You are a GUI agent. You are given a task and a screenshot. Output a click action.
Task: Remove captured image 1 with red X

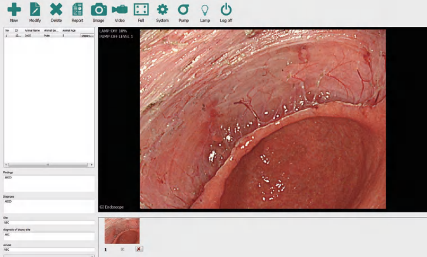[139, 249]
